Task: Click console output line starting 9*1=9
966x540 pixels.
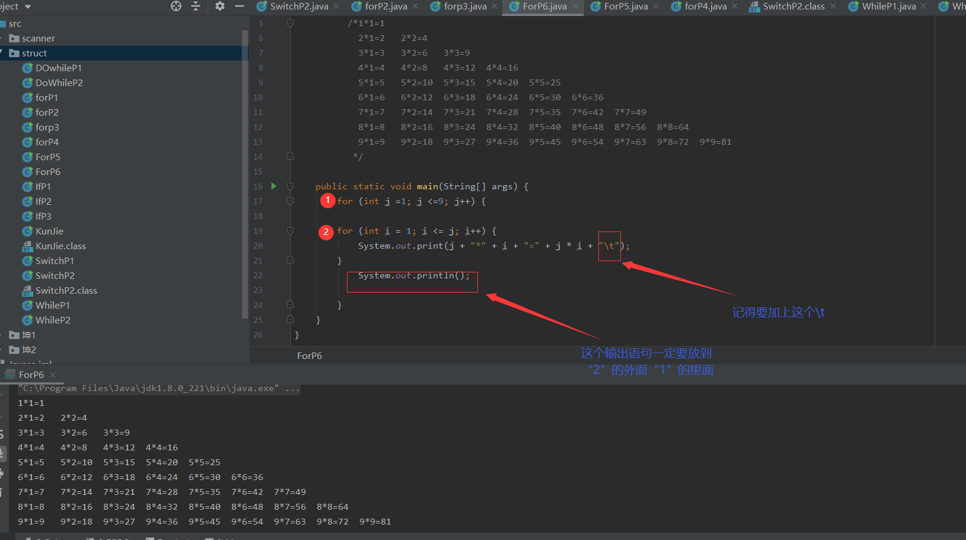Action: point(205,522)
